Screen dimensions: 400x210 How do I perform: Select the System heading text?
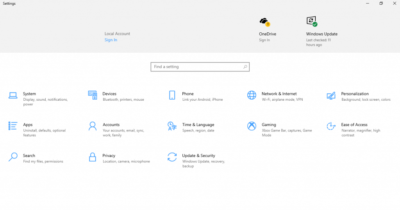pos(29,94)
